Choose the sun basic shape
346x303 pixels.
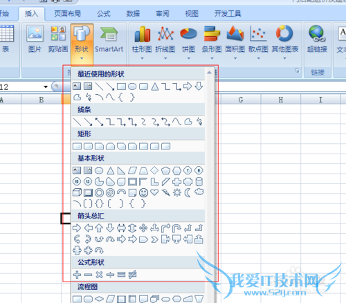[177, 192]
